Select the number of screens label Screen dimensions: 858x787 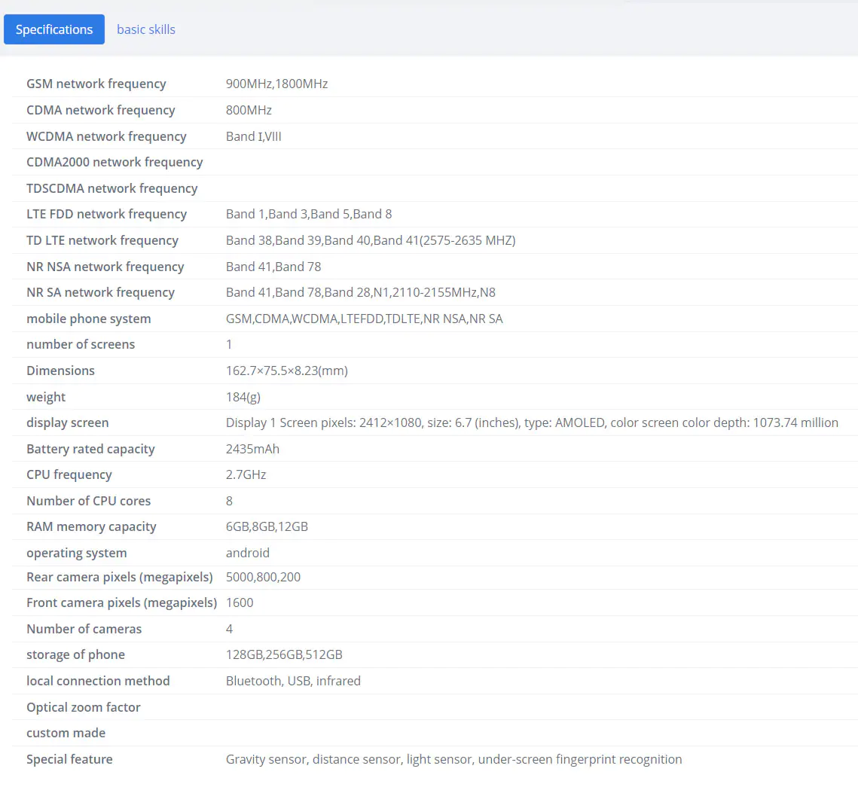click(x=81, y=344)
